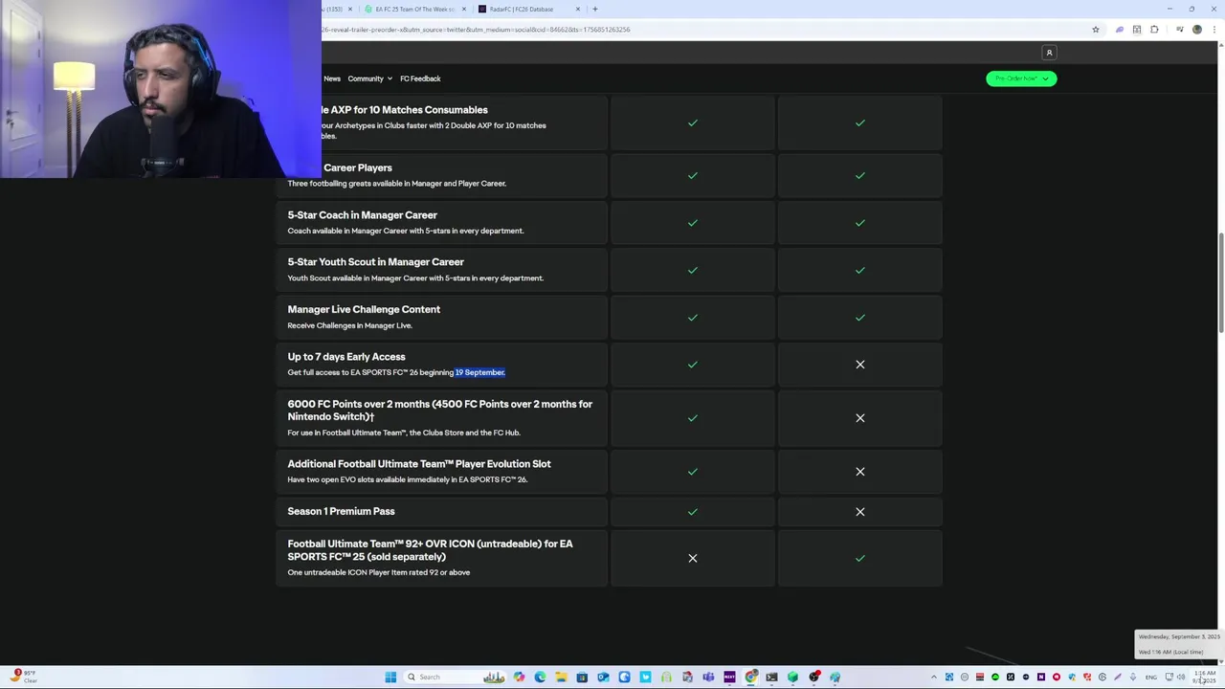1225x689 pixels.
Task: Click the green Pre-Order Now button
Action: coord(1021,78)
